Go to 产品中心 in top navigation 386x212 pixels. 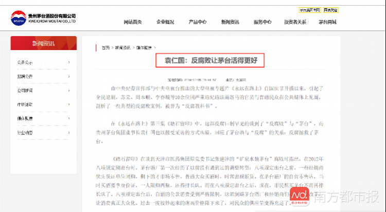point(198,22)
